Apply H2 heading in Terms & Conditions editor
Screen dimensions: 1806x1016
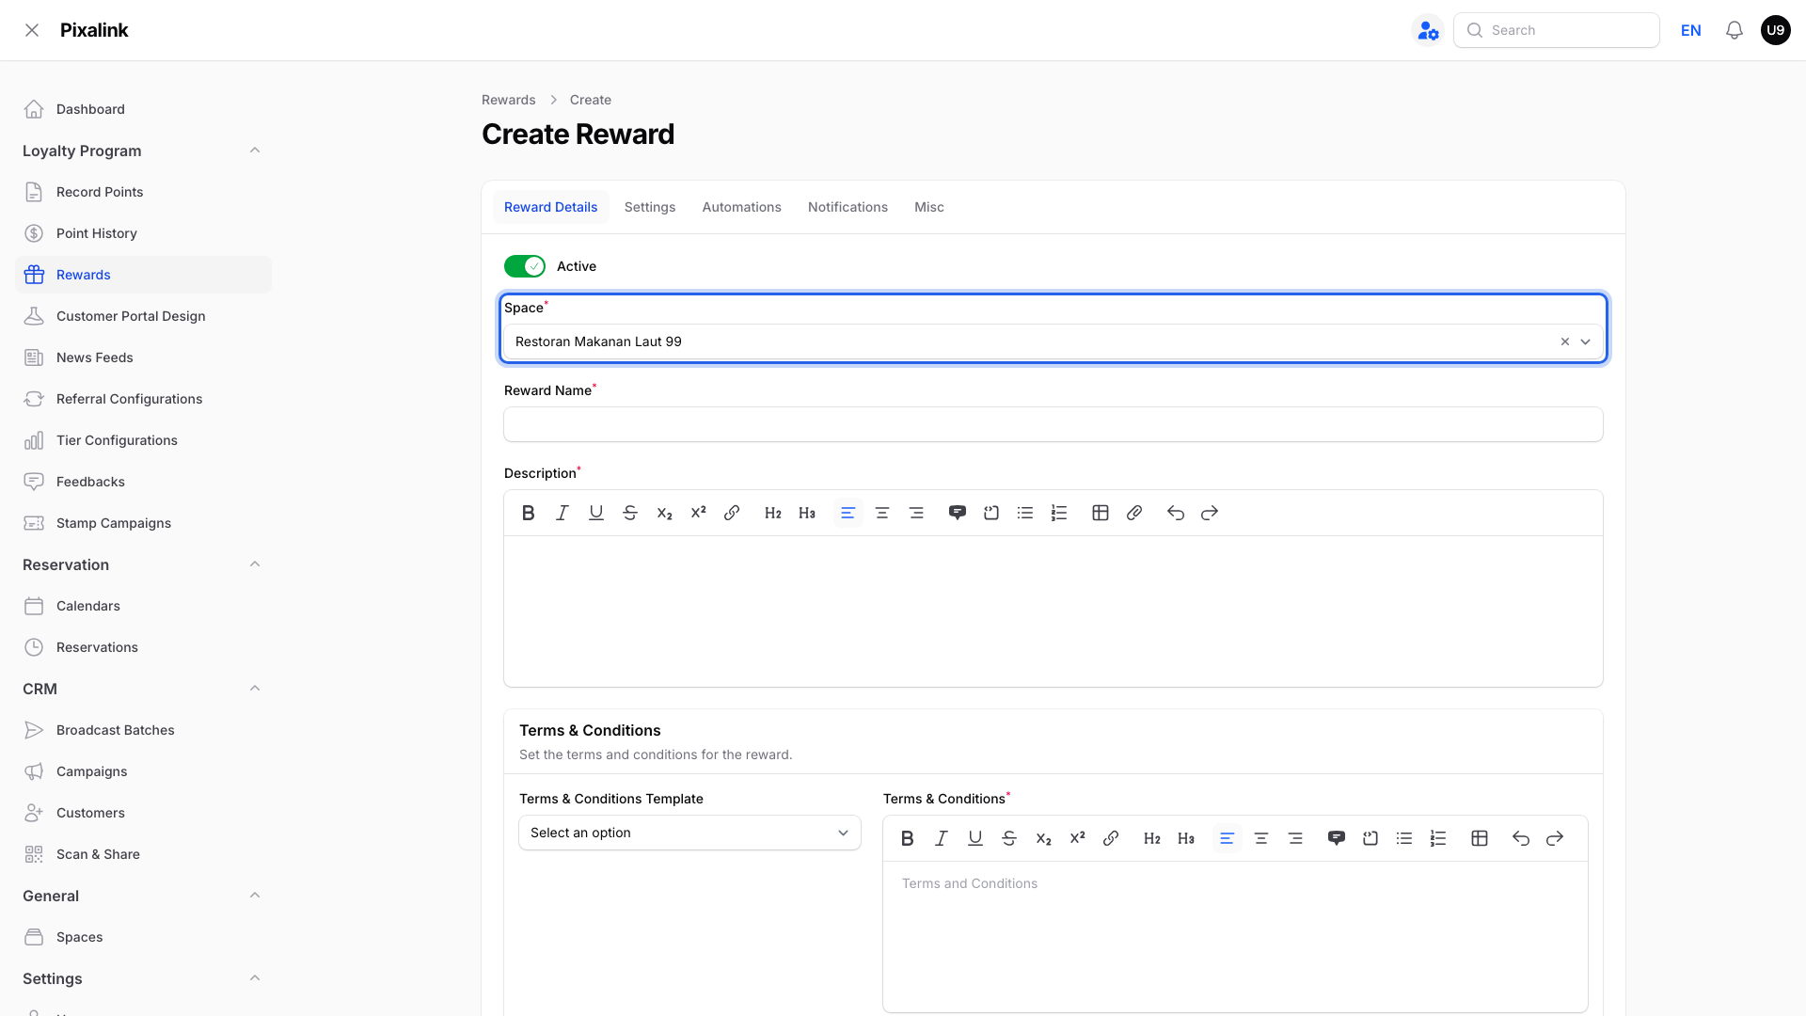click(1152, 838)
